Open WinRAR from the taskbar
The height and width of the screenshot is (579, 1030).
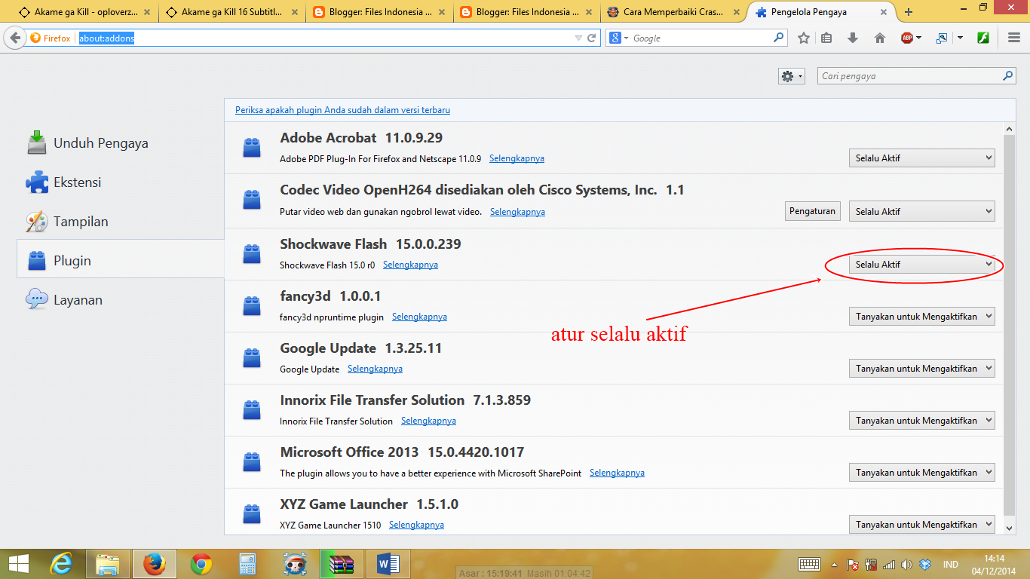341,564
